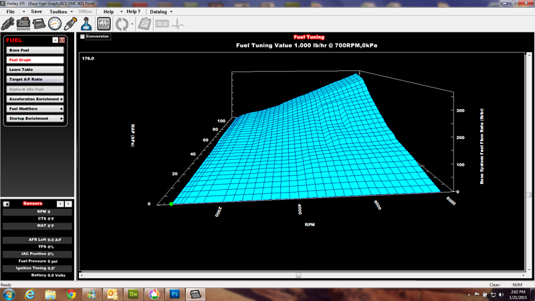Expand Fuel Modifiers submenu
This screenshot has width=535, height=301.
click(x=62, y=109)
